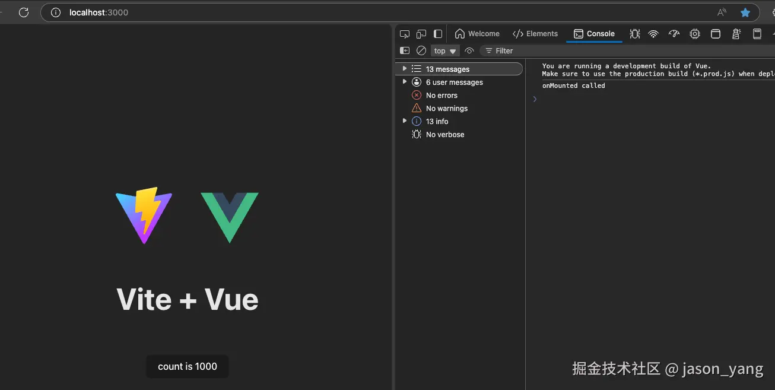
Task: Expand the 13 messages group
Action: 405,69
